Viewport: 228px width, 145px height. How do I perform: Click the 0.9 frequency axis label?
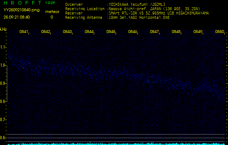(3, 83)
